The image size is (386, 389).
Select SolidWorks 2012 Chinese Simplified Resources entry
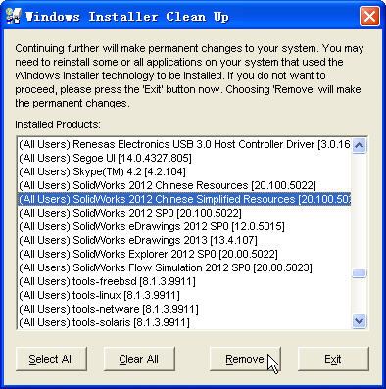click(x=184, y=199)
